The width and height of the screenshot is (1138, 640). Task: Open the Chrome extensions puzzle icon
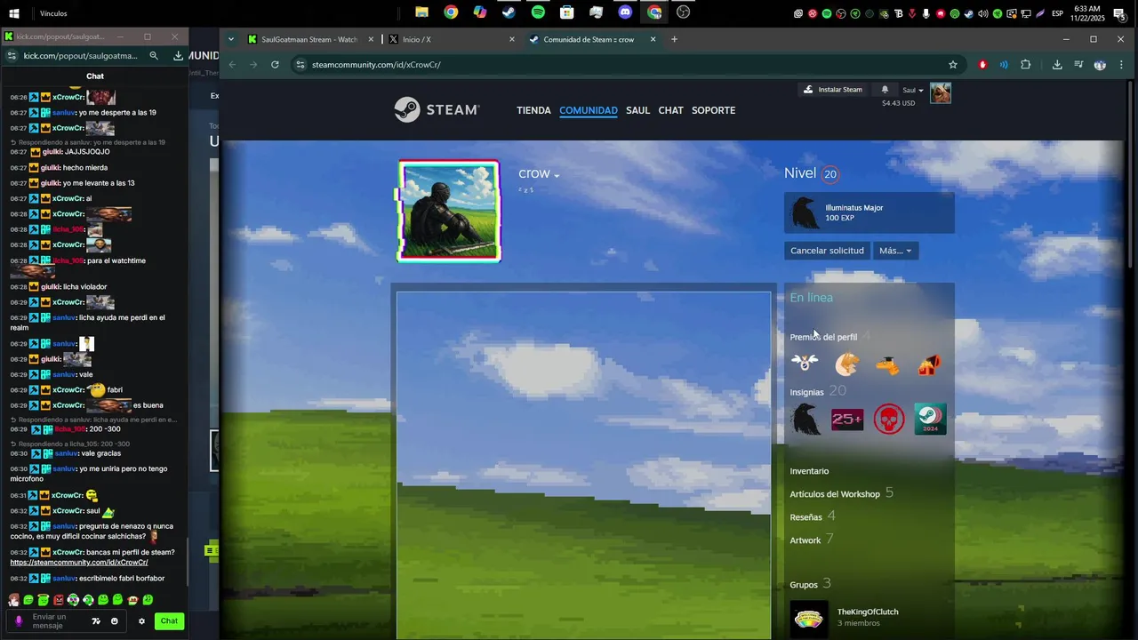(1026, 64)
